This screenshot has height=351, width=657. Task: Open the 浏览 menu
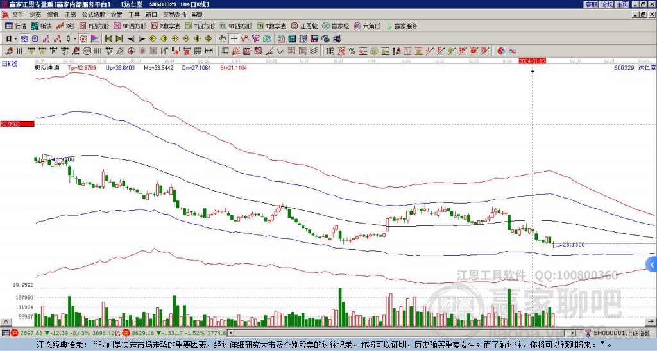35,15
